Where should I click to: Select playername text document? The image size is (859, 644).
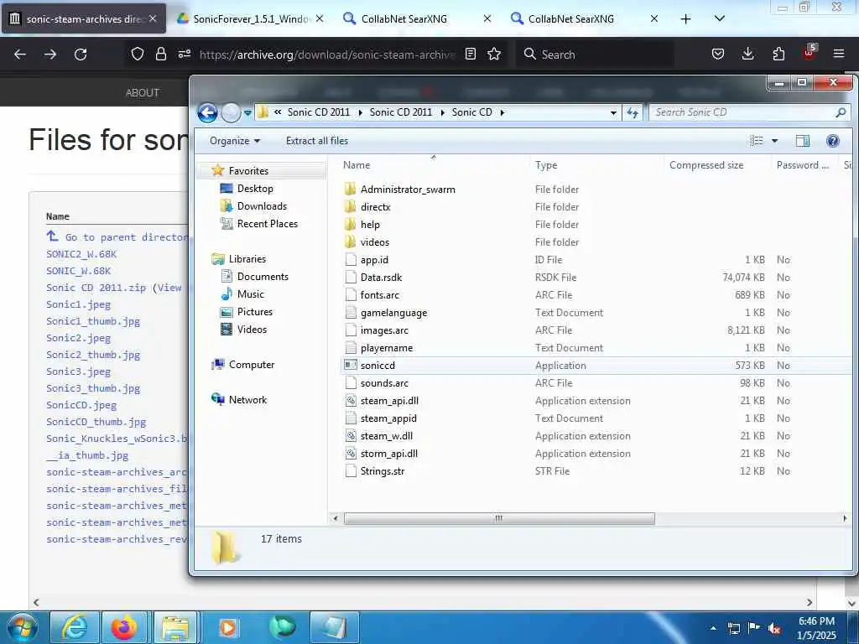click(x=386, y=348)
